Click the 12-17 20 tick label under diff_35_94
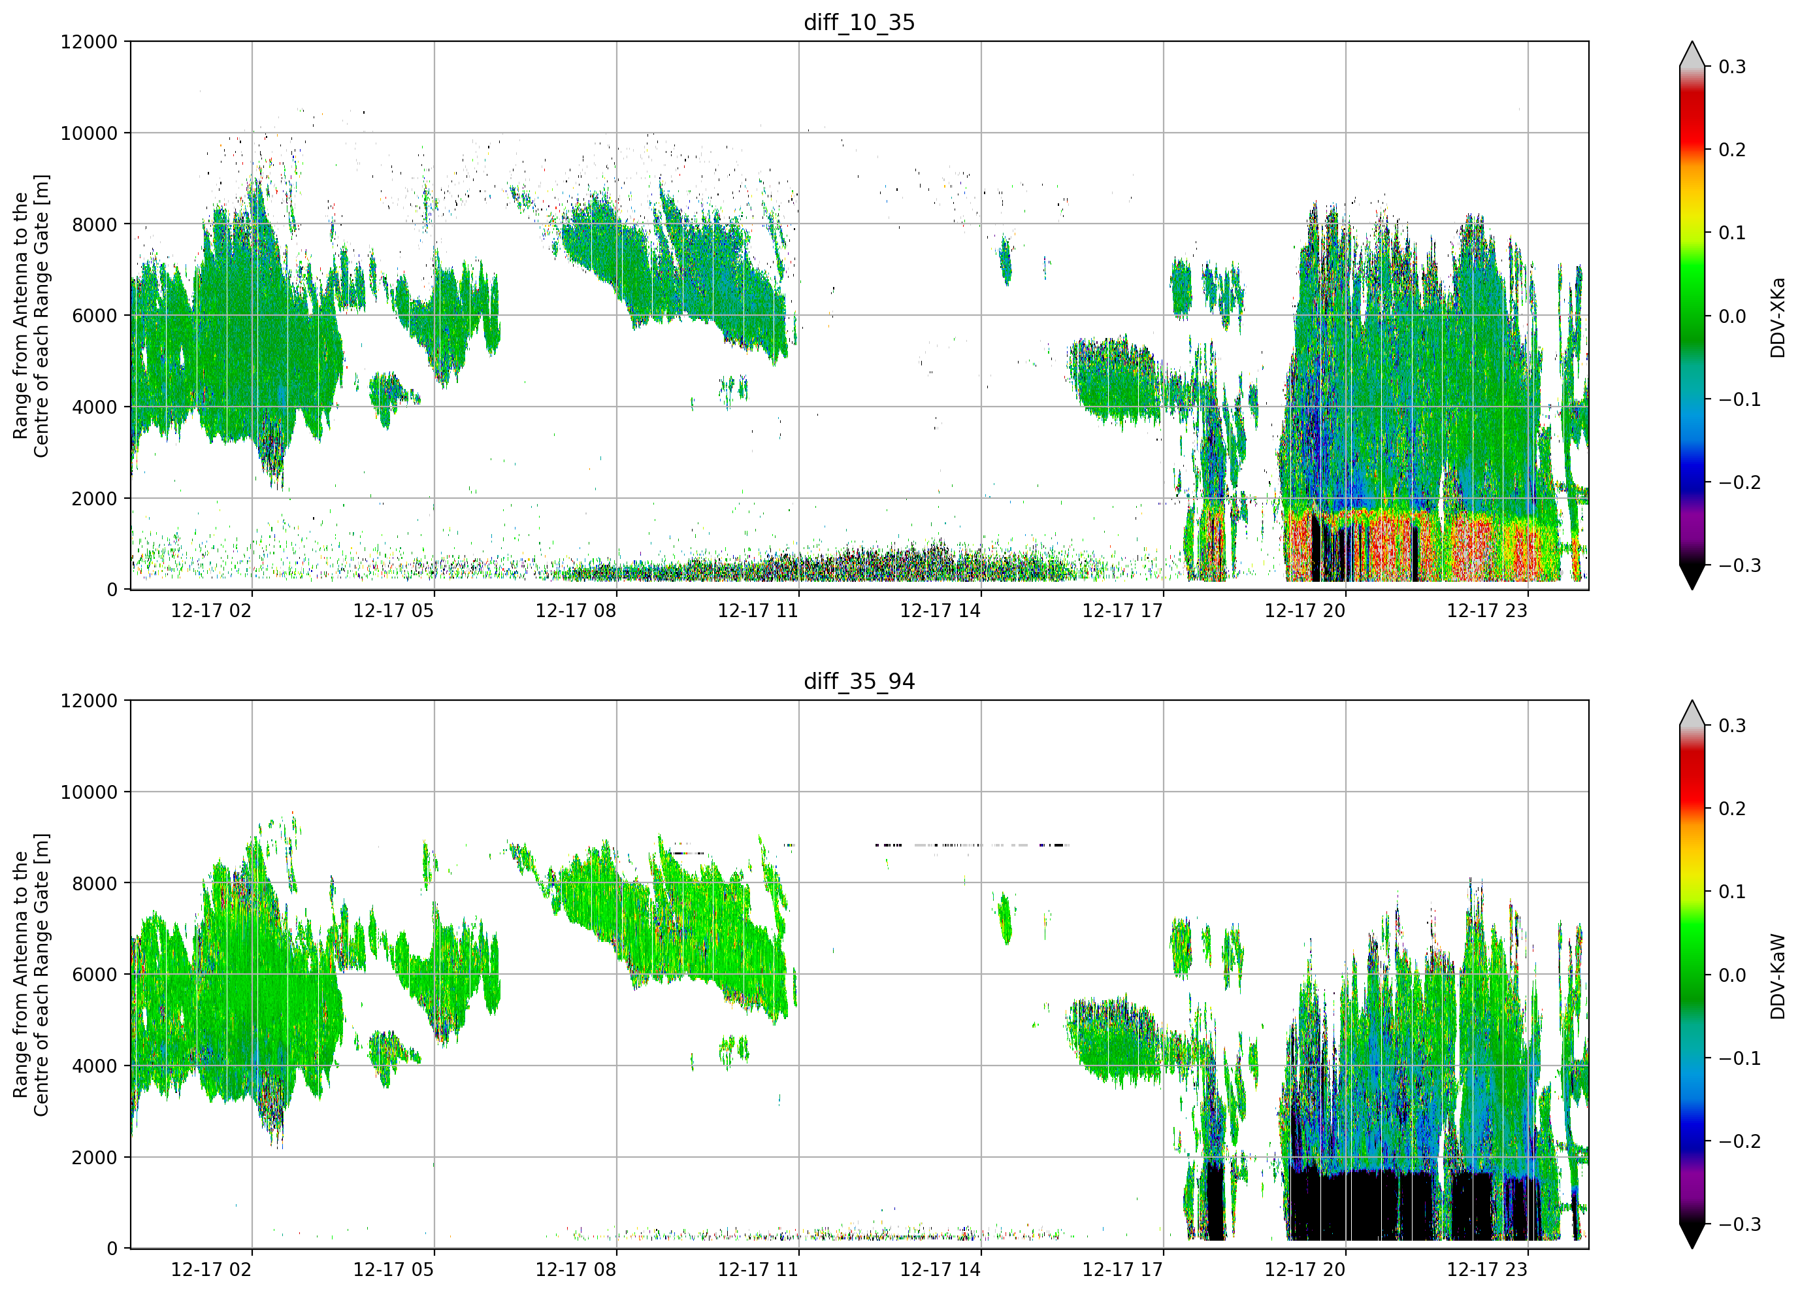 click(x=1305, y=1270)
